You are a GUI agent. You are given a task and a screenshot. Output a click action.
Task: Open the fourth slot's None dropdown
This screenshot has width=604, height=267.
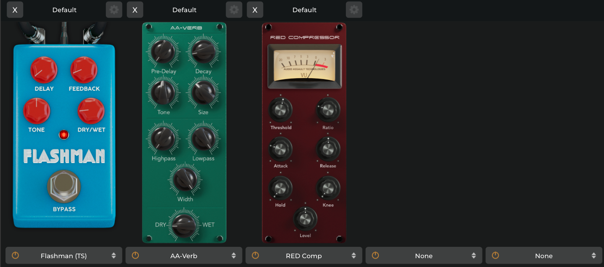pyautogui.click(x=424, y=256)
